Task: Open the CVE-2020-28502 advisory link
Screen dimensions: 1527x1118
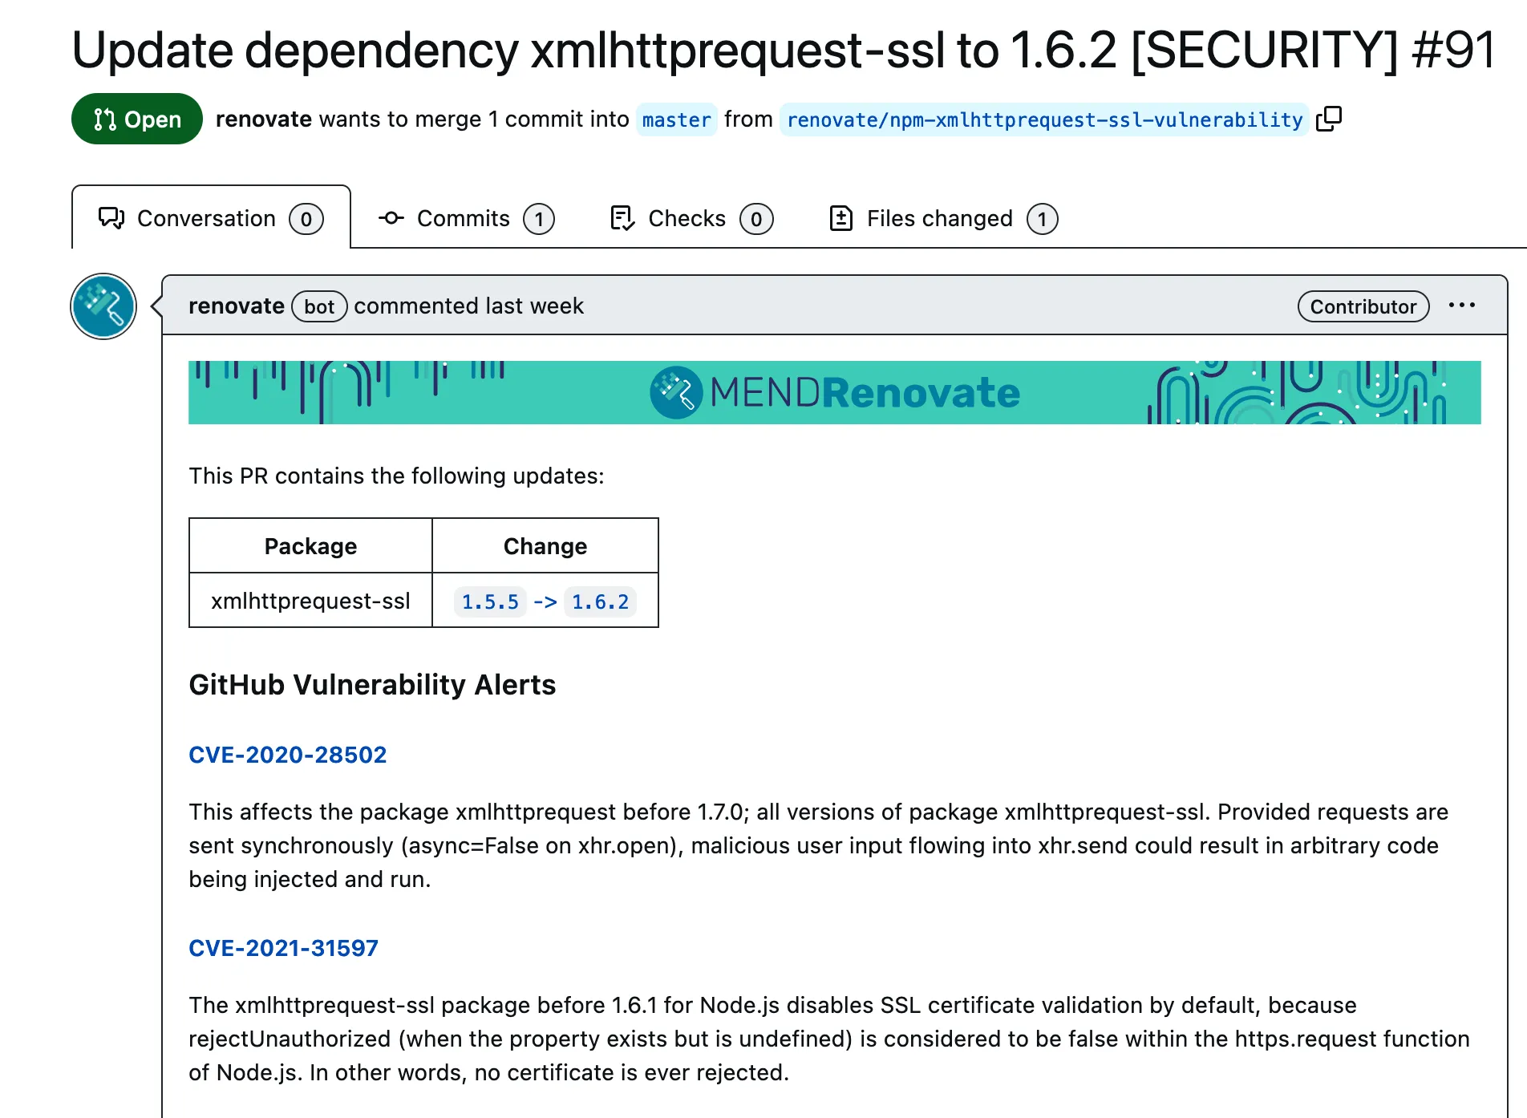Action: [288, 754]
